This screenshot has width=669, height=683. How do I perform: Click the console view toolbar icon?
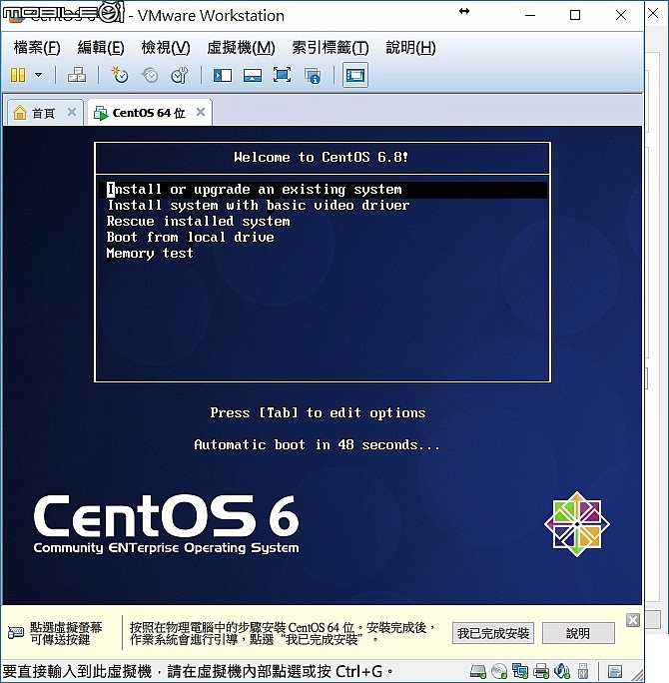tap(355, 75)
